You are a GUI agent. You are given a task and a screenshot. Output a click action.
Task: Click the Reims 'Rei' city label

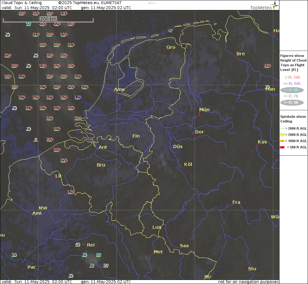[x=91, y=245]
